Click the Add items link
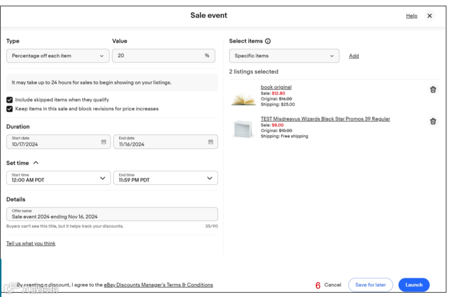The height and width of the screenshot is (297, 450). 354,56
